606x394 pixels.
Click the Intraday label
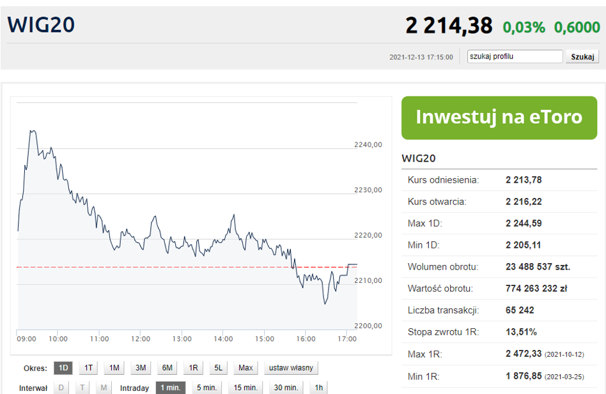click(134, 388)
